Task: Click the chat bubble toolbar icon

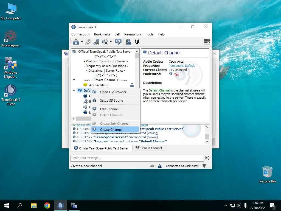Action: pos(118,42)
